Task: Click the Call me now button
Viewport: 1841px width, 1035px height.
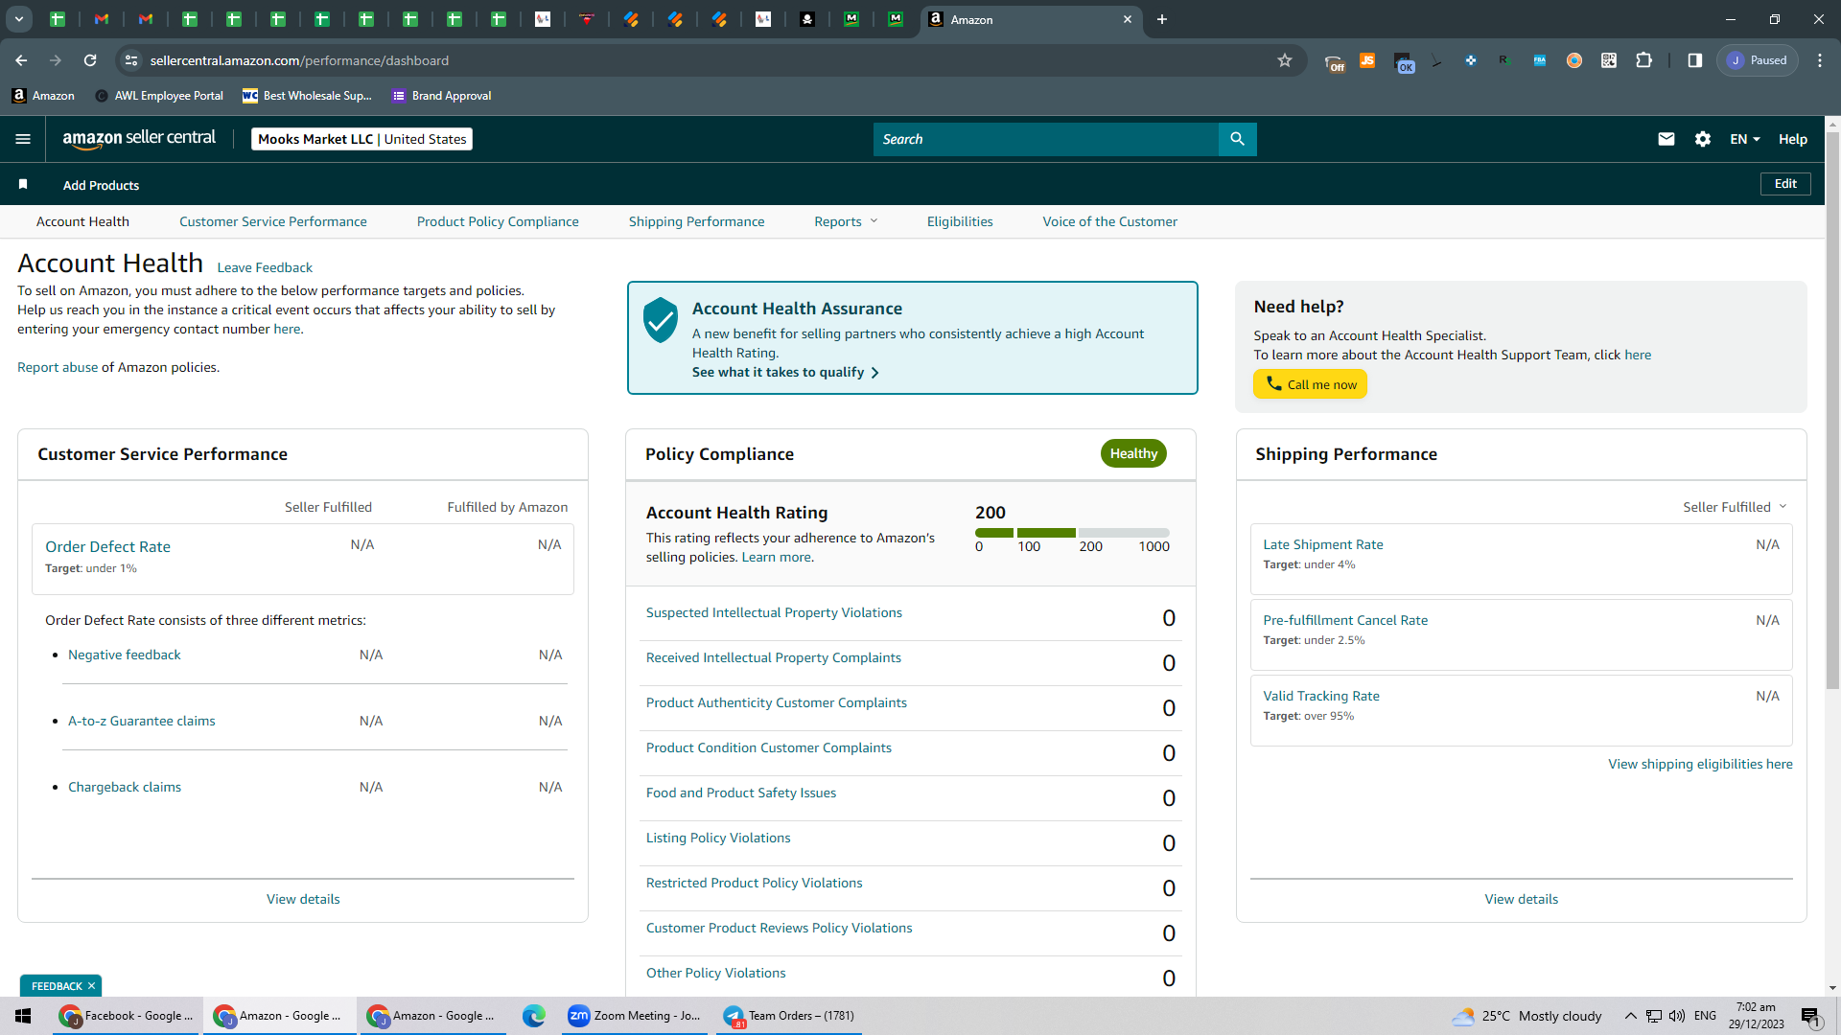Action: coord(1310,384)
